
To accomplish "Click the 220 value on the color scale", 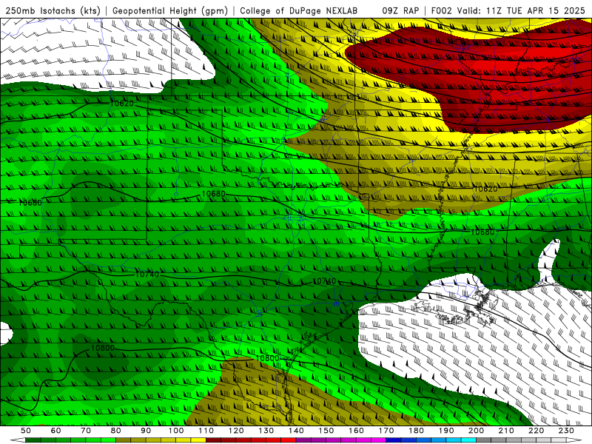I will pos(536,431).
